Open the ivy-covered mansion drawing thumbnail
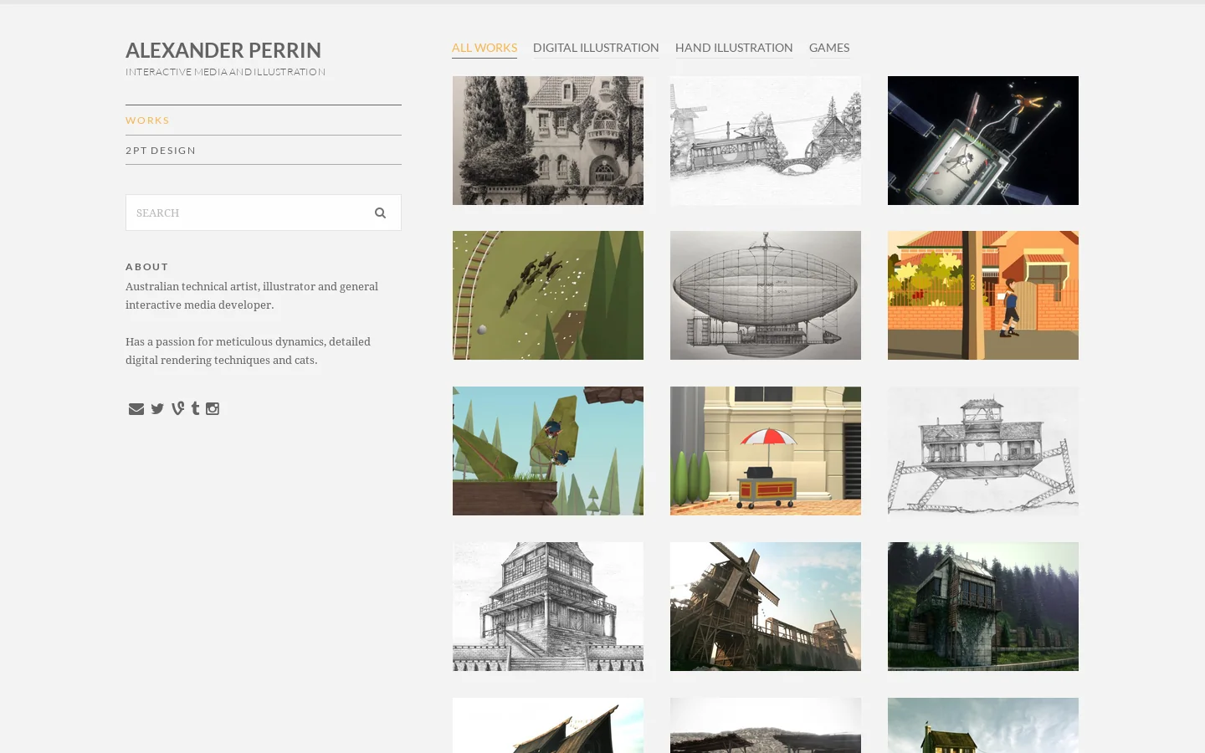 pos(548,141)
